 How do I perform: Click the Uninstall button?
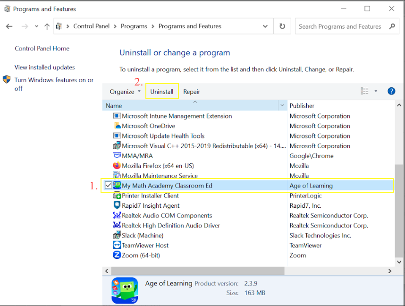coord(162,92)
